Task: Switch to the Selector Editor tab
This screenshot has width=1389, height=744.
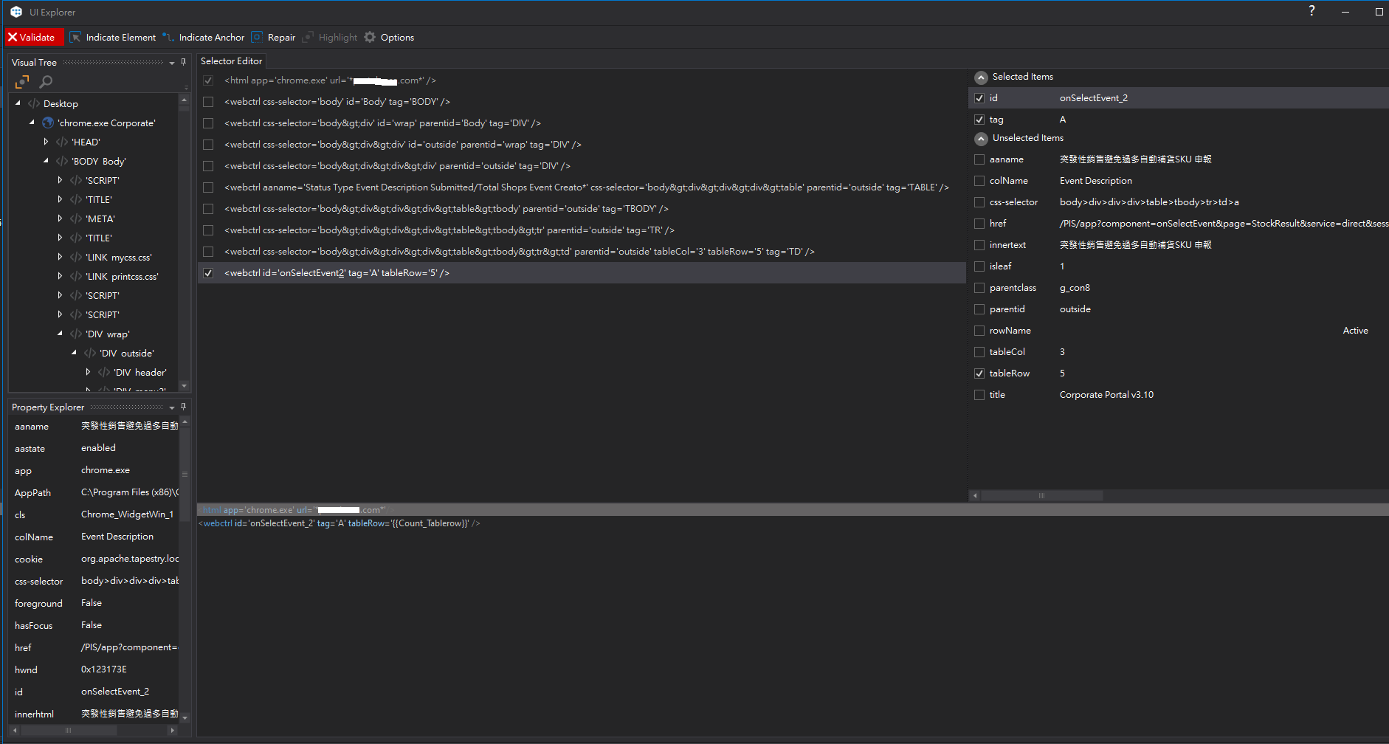Action: click(231, 61)
